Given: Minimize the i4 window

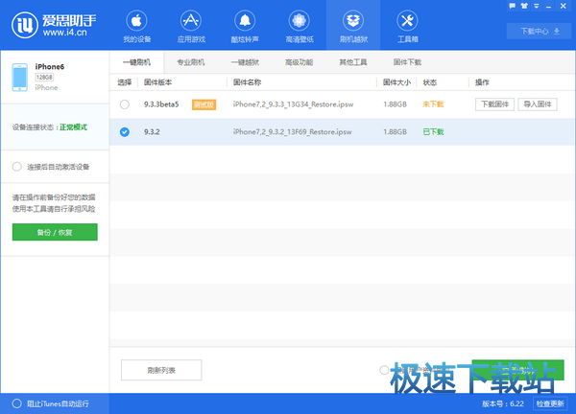Looking at the screenshot, I should [x=548, y=7].
